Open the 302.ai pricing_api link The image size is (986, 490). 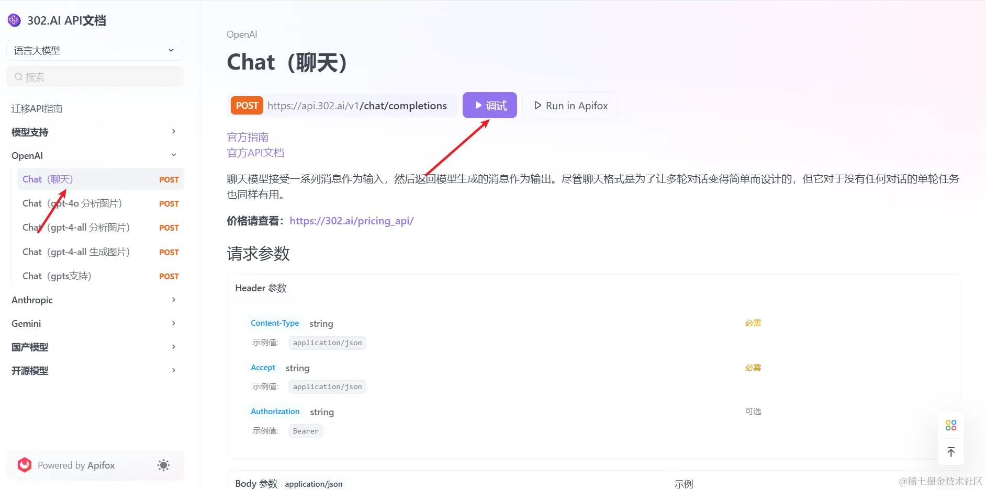(352, 221)
